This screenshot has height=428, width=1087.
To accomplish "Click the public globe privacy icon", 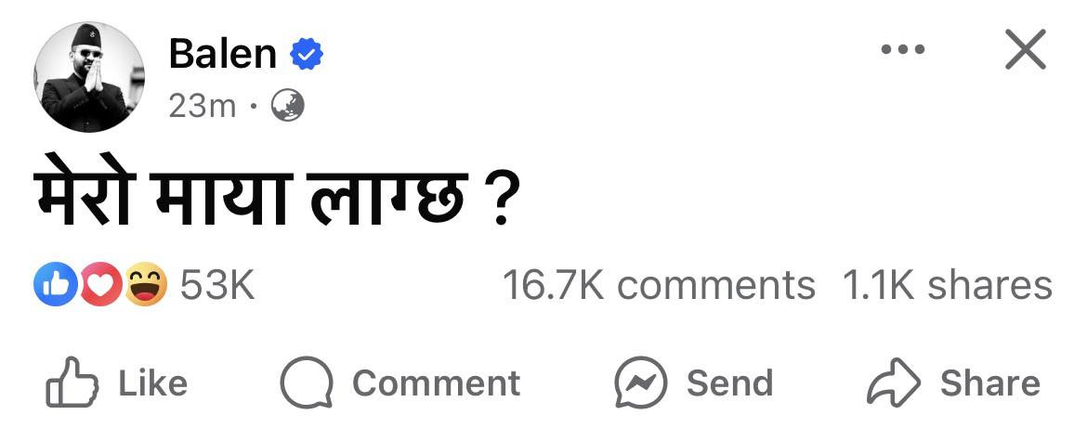I will [287, 108].
